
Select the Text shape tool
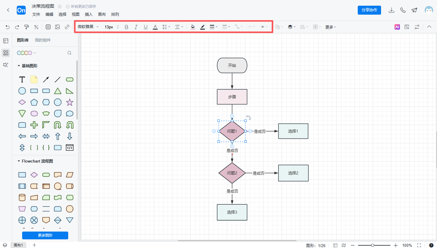click(x=22, y=79)
